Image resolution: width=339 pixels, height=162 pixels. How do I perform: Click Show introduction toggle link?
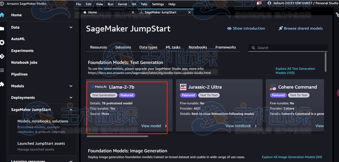point(246,28)
